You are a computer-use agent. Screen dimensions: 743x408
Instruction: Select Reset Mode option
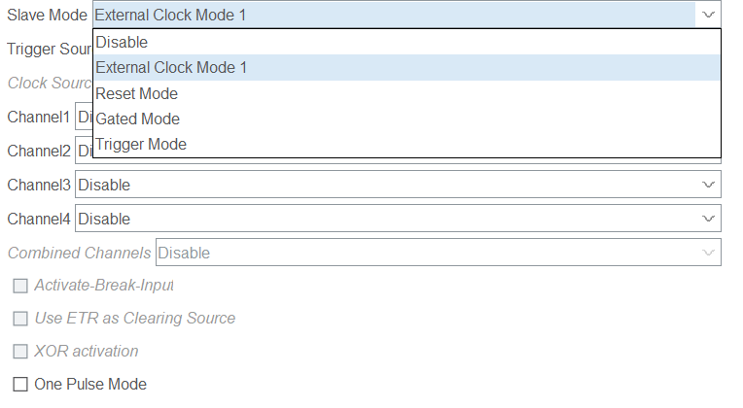[x=137, y=93]
